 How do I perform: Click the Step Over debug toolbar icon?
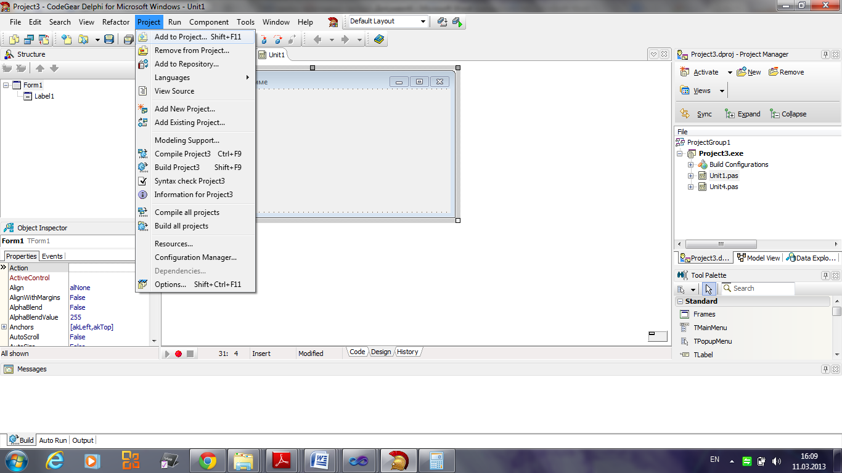coord(277,39)
